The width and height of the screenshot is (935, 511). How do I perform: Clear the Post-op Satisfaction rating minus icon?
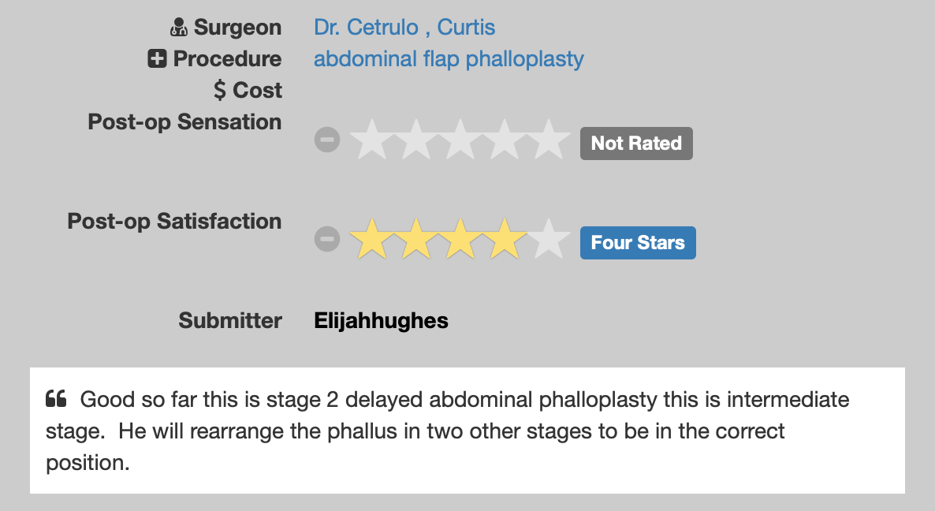coord(326,239)
